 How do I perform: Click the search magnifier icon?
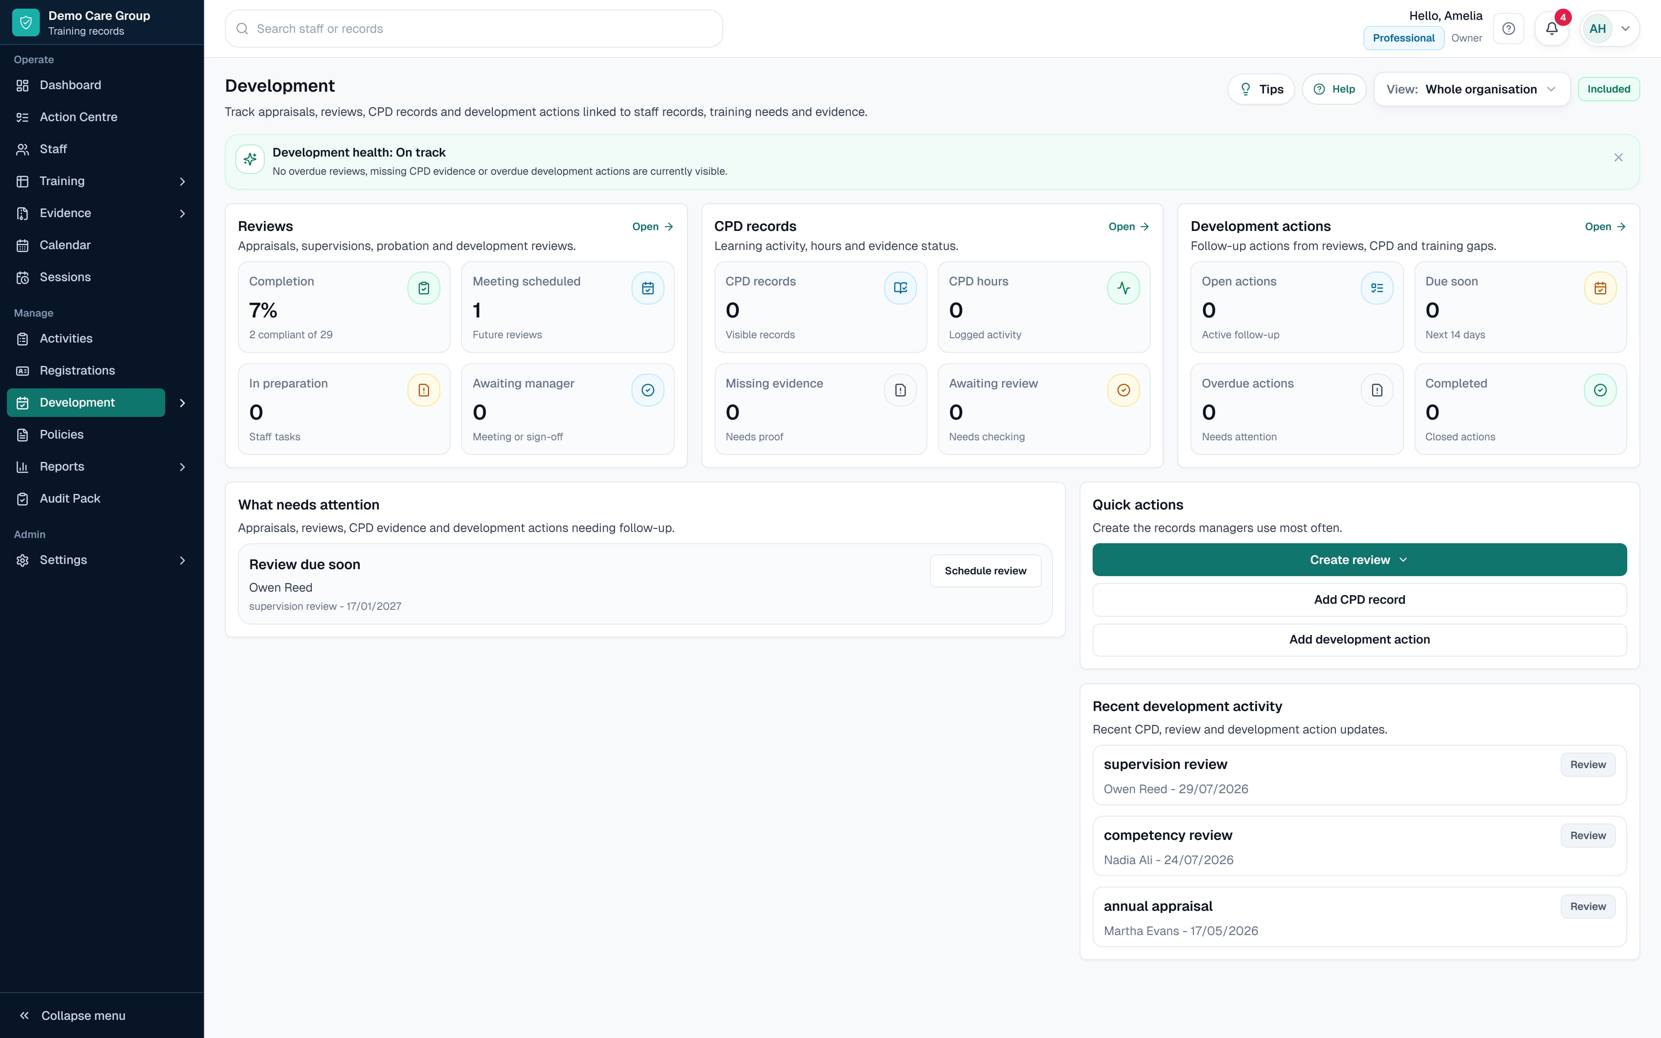pos(242,29)
